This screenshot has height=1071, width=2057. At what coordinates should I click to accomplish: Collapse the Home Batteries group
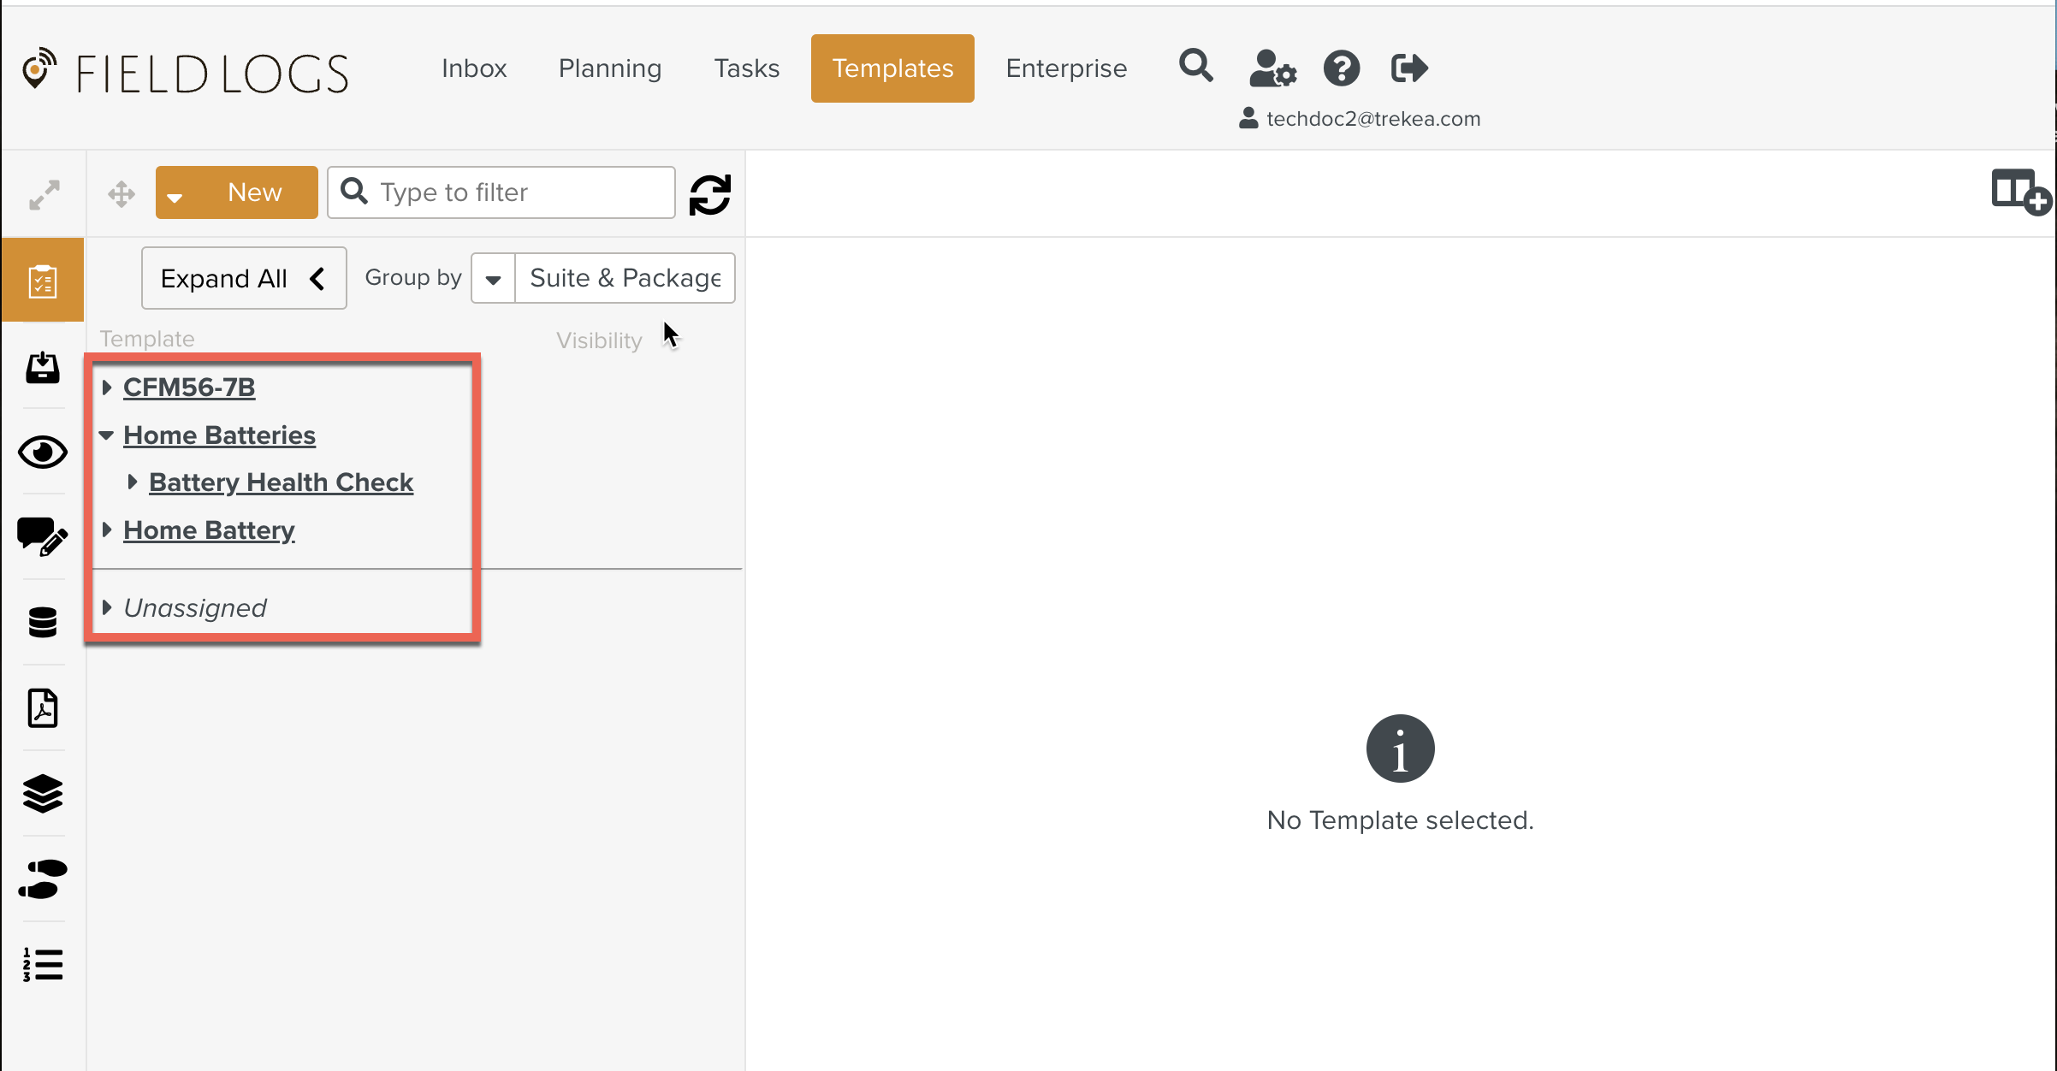tap(106, 435)
